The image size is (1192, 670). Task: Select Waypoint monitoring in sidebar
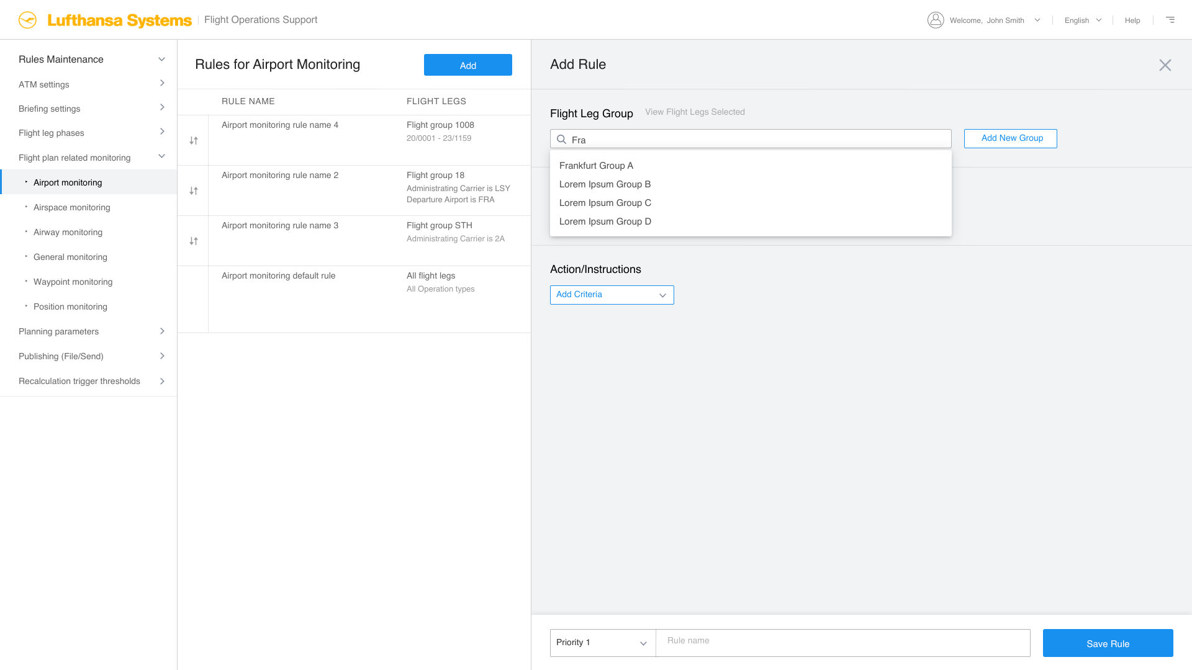pos(88,282)
